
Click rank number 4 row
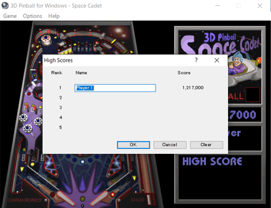click(60, 118)
